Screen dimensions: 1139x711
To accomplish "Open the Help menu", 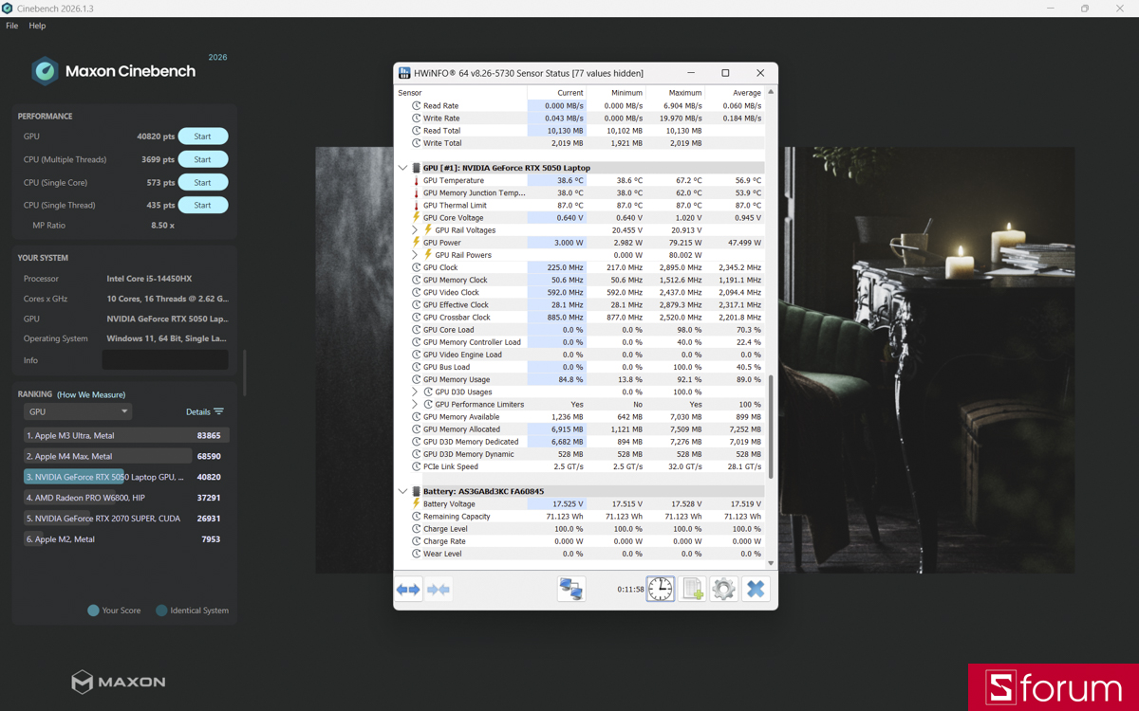I will 37,26.
